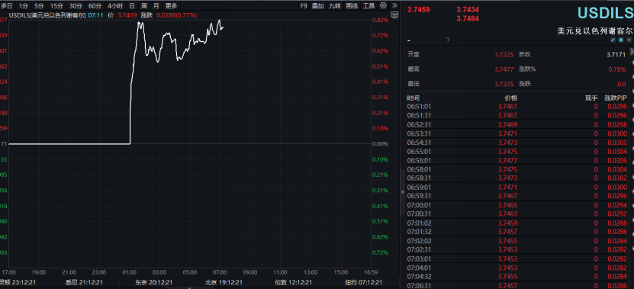
Task: Open the 九转 indicator tool
Action: coord(335,5)
